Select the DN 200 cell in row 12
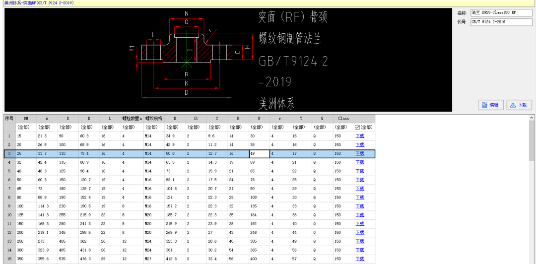536x264 pixels. 25,232
